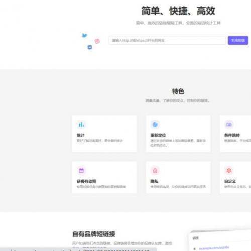This screenshot has width=251, height=251.
Task: Click the 链接有效期 calendar icon
Action: point(81,171)
